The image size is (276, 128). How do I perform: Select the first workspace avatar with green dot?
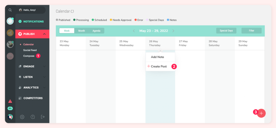[10, 21]
